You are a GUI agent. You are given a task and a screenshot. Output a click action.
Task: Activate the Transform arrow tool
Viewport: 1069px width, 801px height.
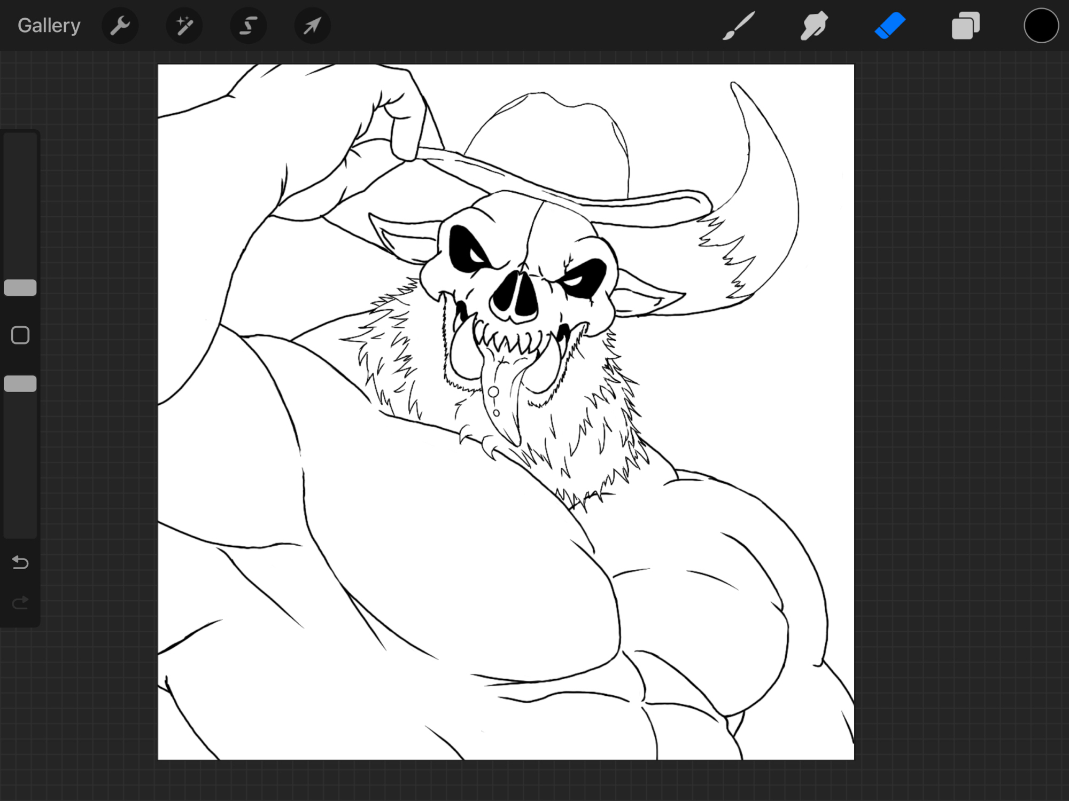point(312,26)
